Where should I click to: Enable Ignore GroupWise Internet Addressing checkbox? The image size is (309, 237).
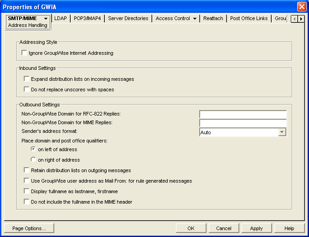tap(25, 53)
